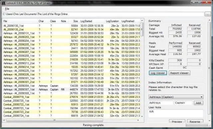Click the Parsing complete status bar text
Image resolution: width=213 pixels, height=129 pixels.
93,125
